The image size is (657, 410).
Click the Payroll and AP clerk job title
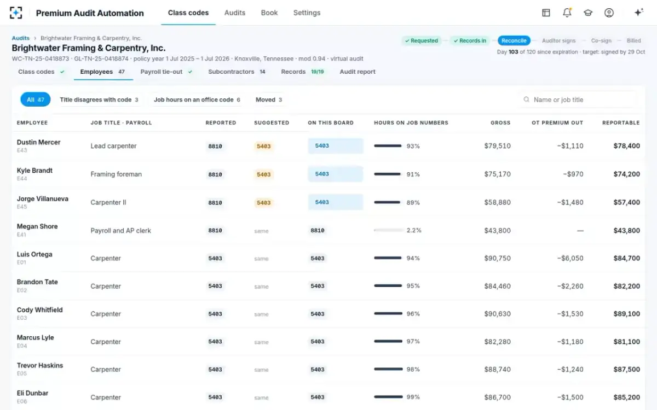click(x=121, y=231)
